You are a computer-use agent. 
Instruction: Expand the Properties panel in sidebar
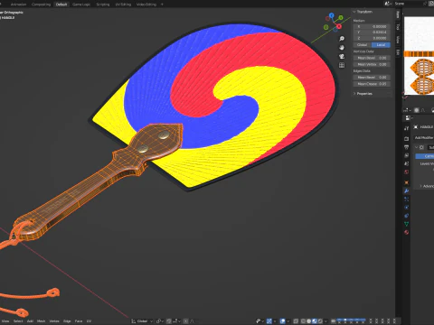(x=354, y=94)
